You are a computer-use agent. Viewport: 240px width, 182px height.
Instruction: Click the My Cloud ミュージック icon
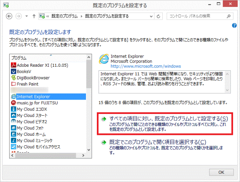tap(14, 141)
